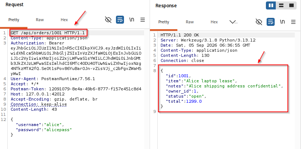The width and height of the screenshot is (301, 149).
Task: Open hamburger options menu in Request pane
Action: click(142, 20)
